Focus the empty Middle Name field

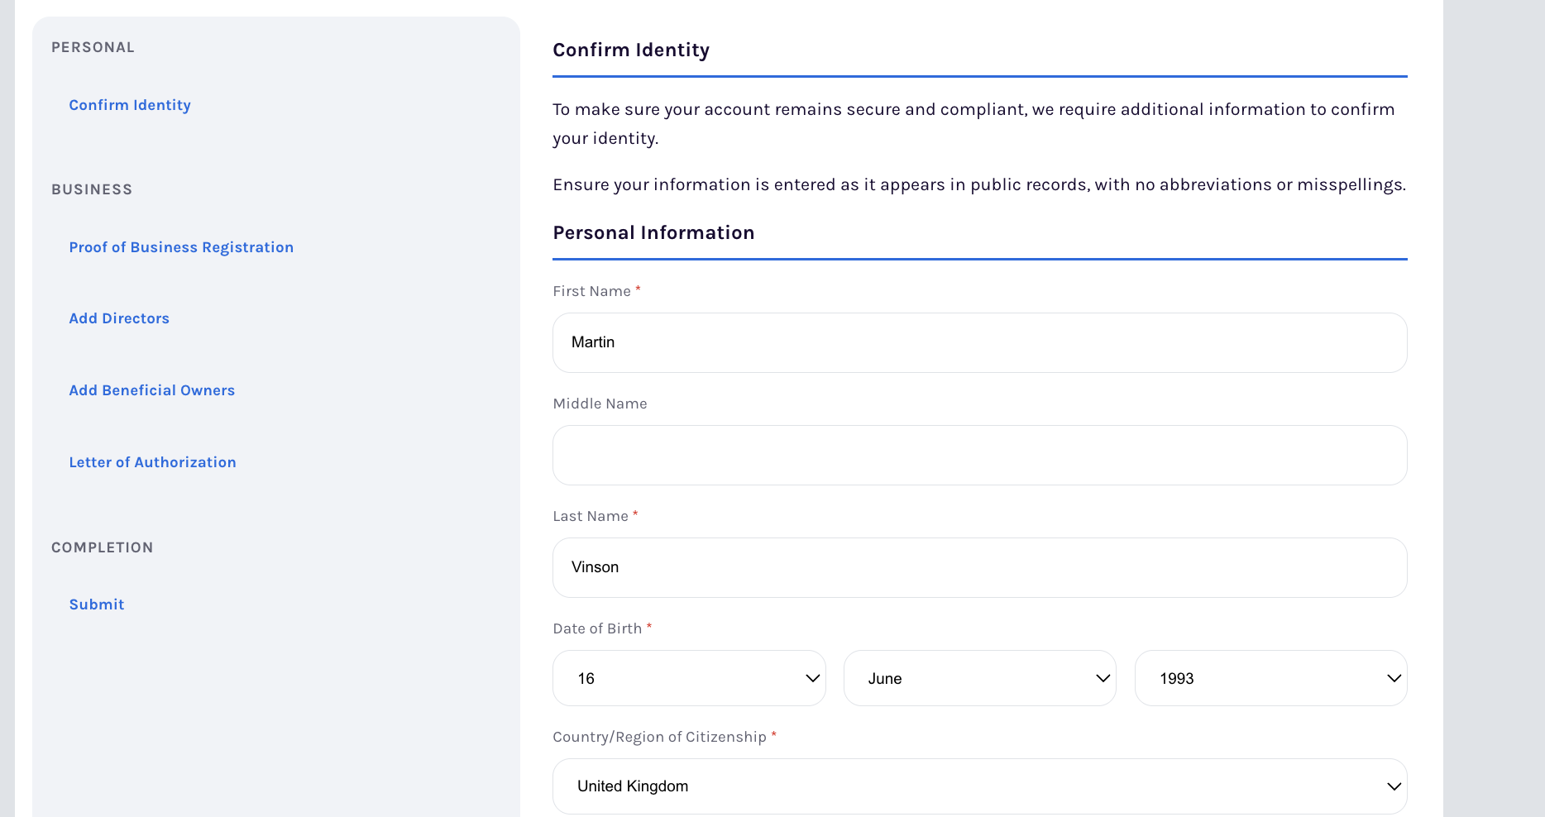point(979,455)
